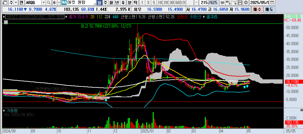The image size is (303, 134).
Task: Click the 매도 sell button
Action: click(269, 9)
